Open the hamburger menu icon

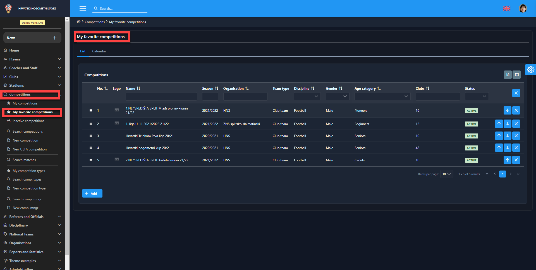tap(83, 8)
